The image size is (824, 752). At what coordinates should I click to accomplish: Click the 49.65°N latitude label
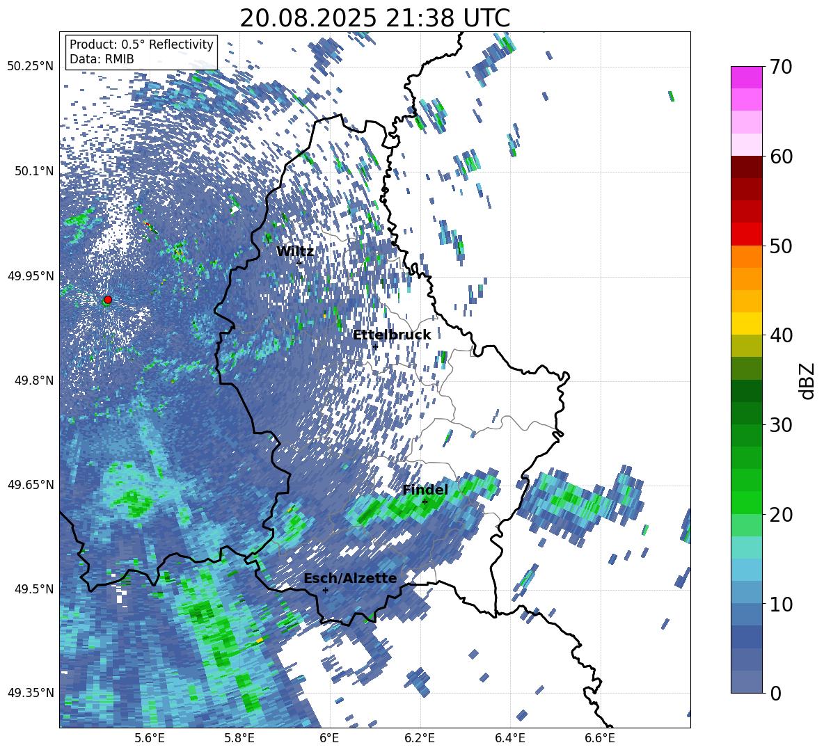(31, 485)
